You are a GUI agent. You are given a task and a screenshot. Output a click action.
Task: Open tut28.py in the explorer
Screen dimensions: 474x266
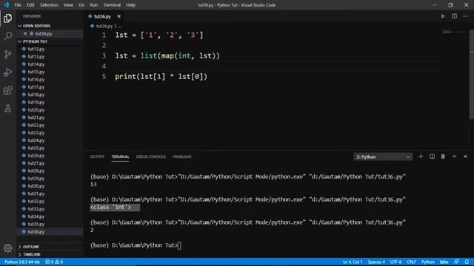36,171
